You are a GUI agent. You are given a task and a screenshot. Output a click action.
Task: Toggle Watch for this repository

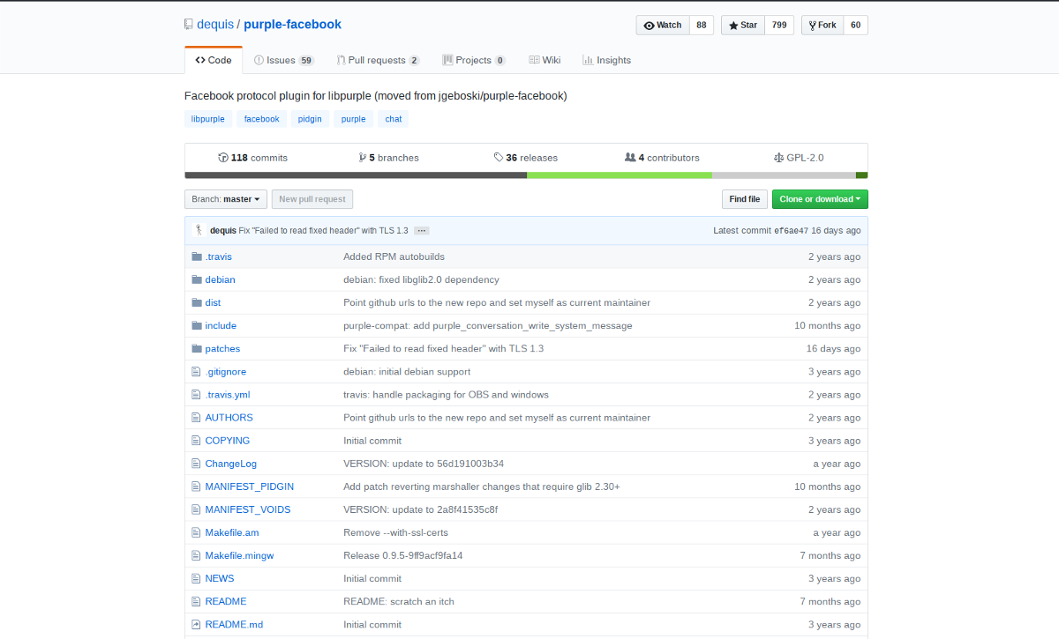[x=663, y=25]
